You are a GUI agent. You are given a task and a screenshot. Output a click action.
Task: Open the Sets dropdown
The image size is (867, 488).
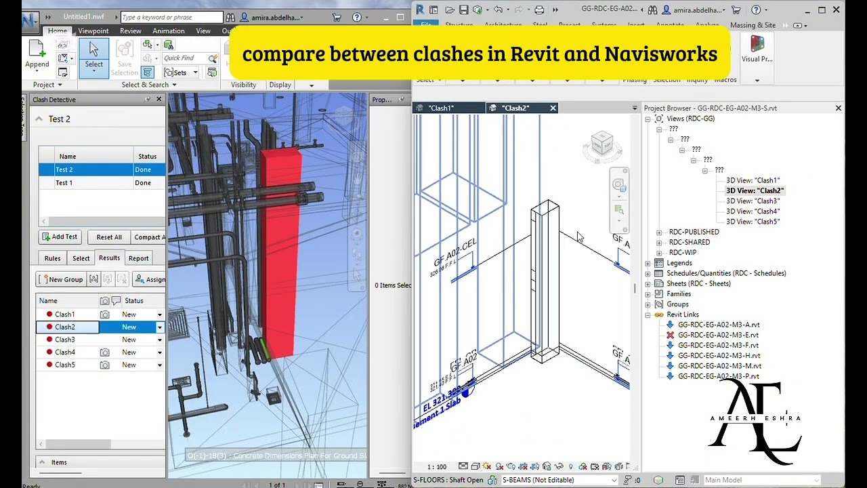(195, 73)
